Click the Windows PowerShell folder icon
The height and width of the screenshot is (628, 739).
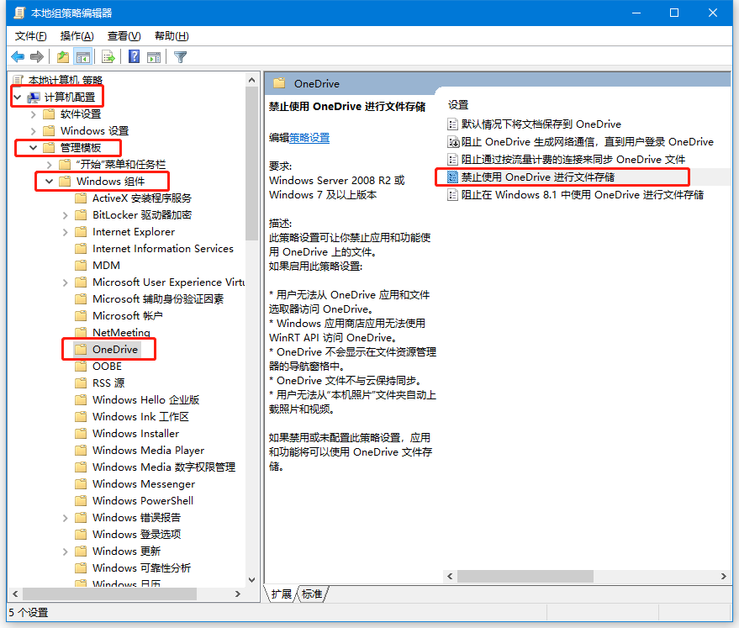click(x=81, y=501)
